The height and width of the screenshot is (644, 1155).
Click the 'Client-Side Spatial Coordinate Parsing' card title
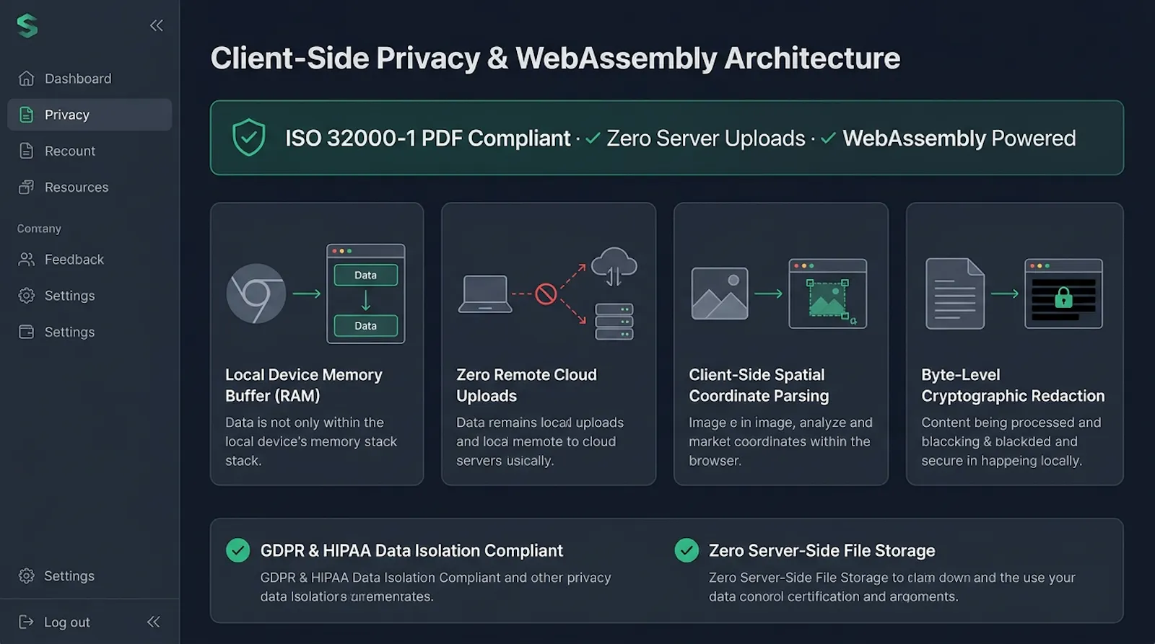[x=759, y=385]
